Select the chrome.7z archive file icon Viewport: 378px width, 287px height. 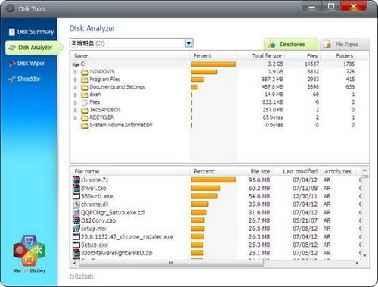(76, 180)
